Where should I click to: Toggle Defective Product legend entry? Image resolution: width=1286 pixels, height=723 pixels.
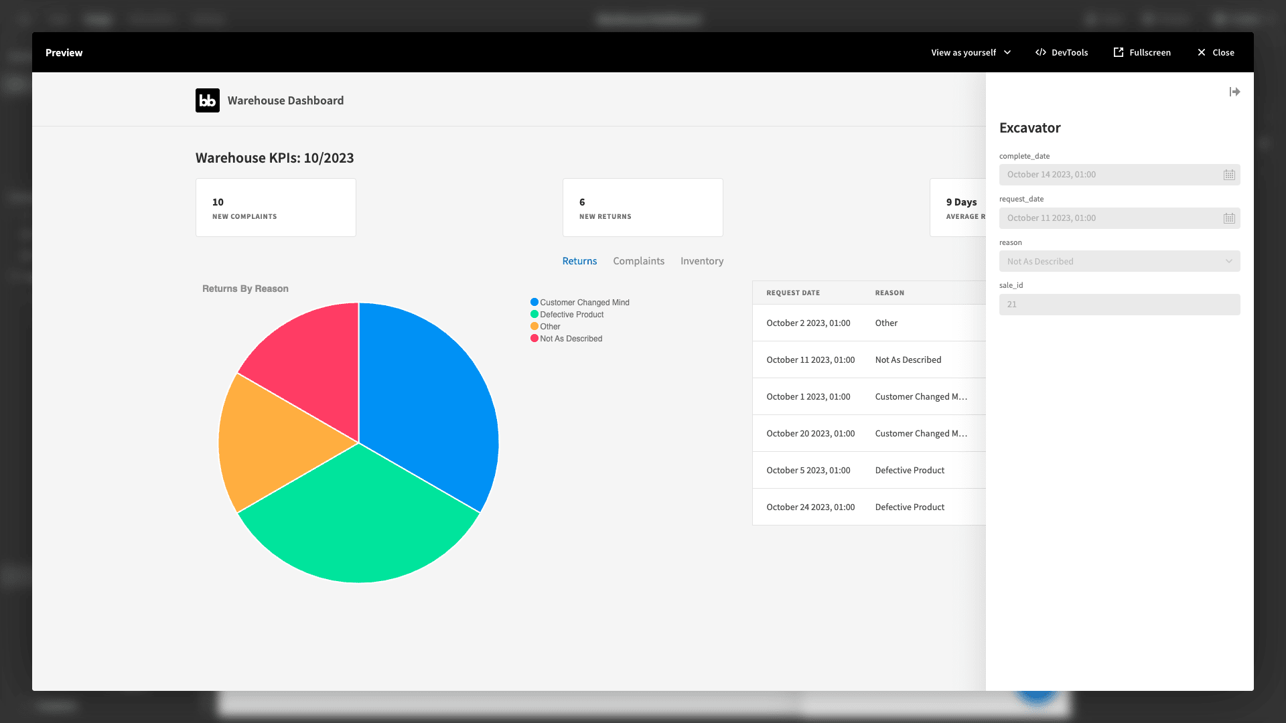coord(567,315)
